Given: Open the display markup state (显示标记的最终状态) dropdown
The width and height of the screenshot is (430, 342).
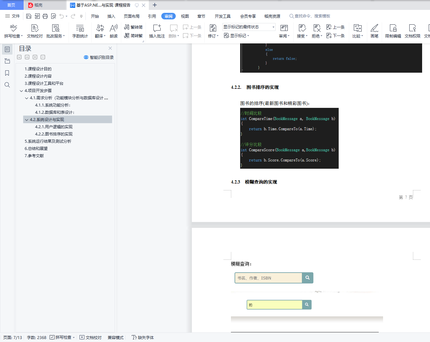Looking at the screenshot, I should click(249, 27).
